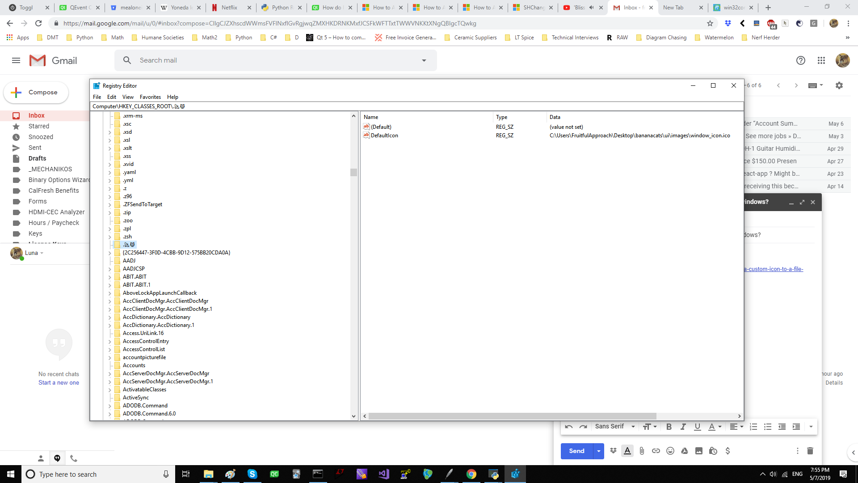Insert a bulleted list in the compose toolbar
Image resolution: width=858 pixels, height=483 pixels.
click(768, 427)
